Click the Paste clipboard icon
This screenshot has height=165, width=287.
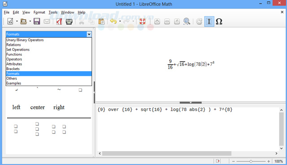(x=101, y=22)
